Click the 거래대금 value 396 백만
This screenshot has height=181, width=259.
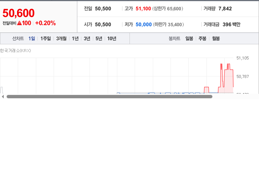pyautogui.click(x=231, y=24)
